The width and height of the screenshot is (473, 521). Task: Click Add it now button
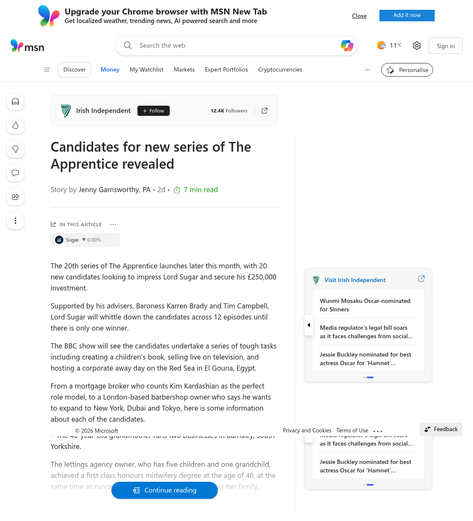pos(407,15)
